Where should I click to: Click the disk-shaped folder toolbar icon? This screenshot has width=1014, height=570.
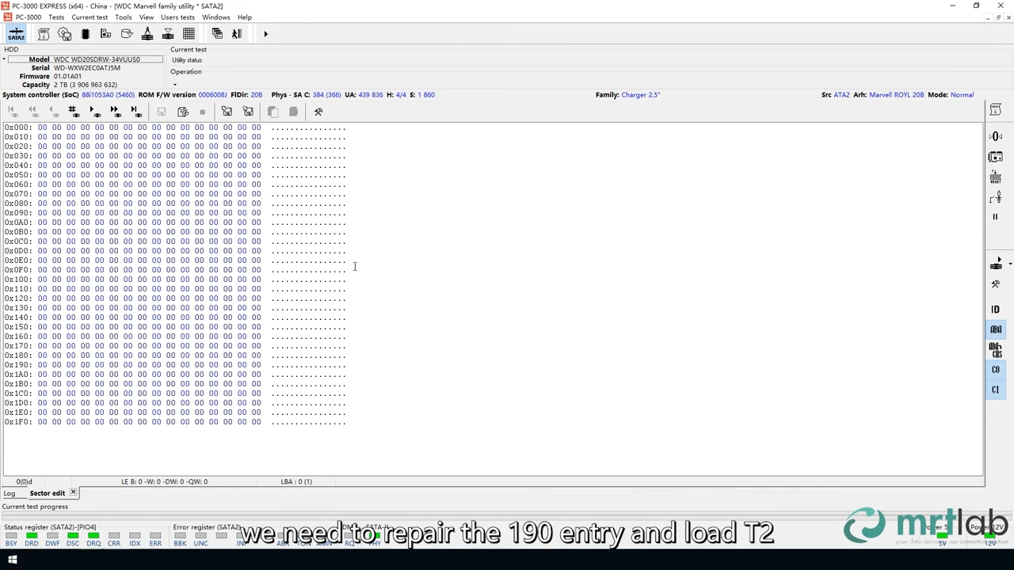pos(127,34)
